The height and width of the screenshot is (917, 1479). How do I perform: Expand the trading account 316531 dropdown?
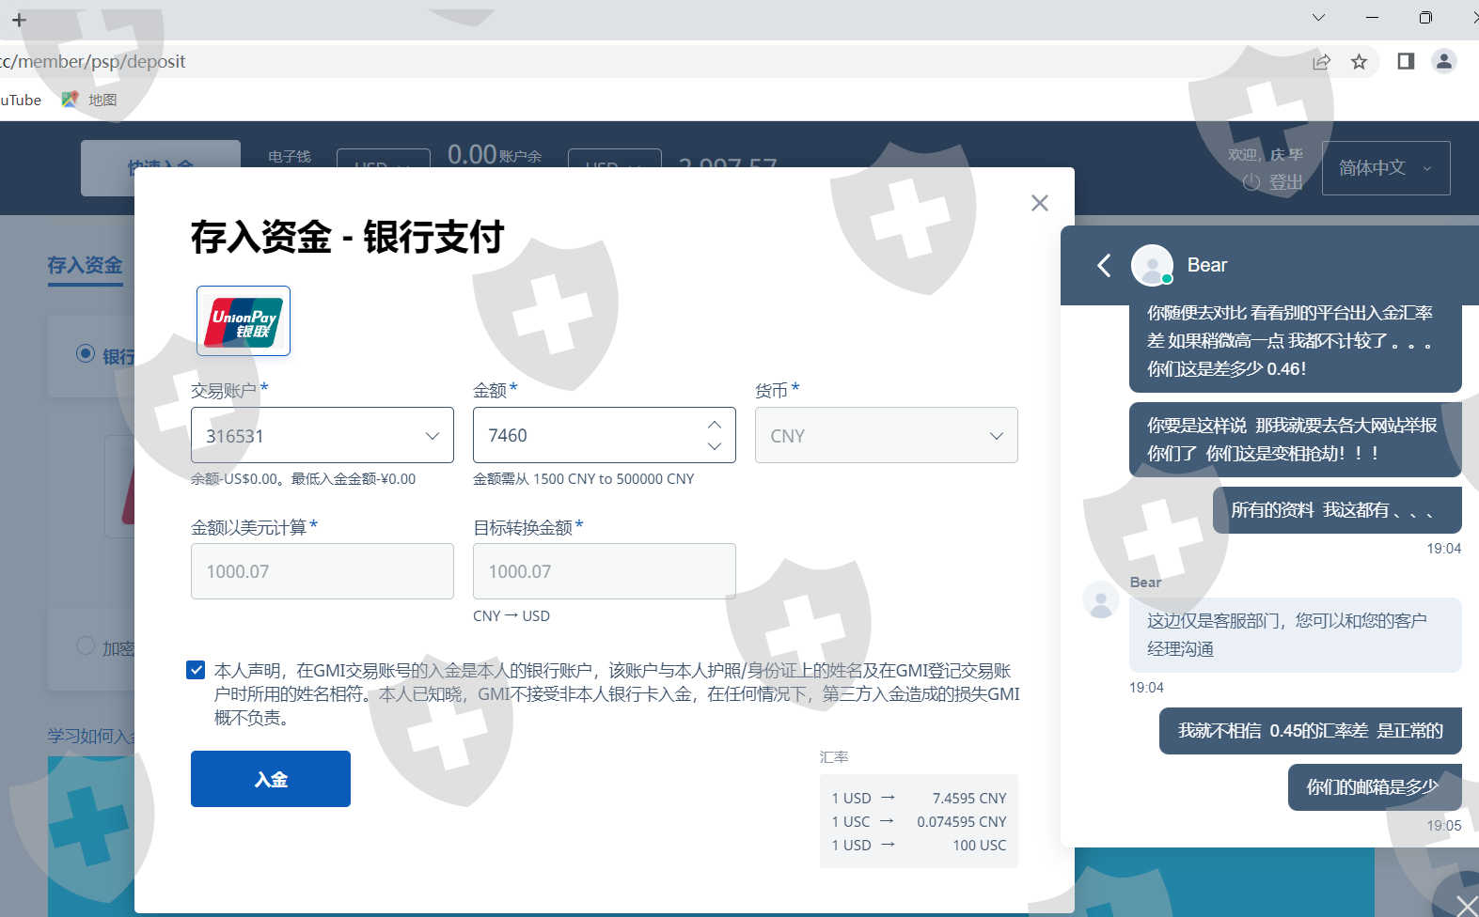click(322, 435)
